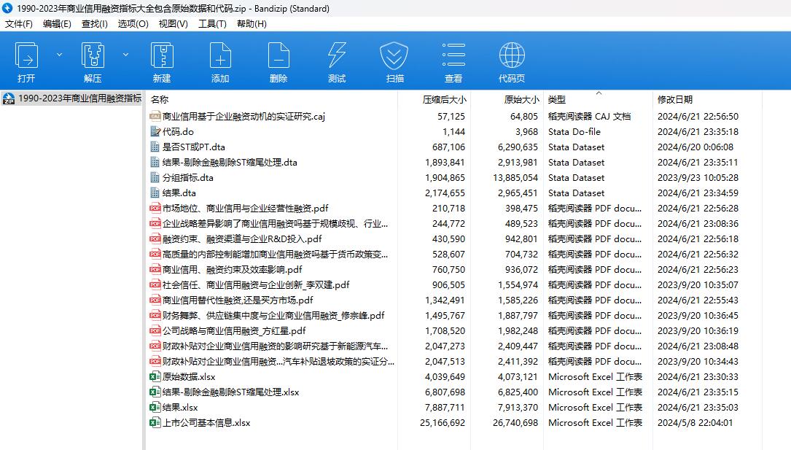Click the dataset icon for 分组指标.dta
Viewport: 791px width, 450px height.
point(155,177)
